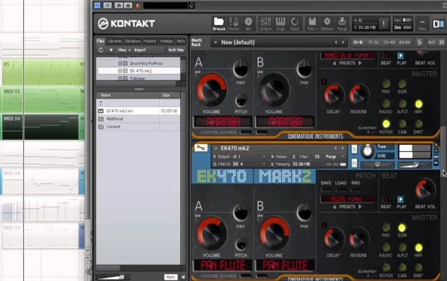The height and width of the screenshot is (281, 447).
Task: Open the Kontakt Browse panel
Action: (x=219, y=24)
